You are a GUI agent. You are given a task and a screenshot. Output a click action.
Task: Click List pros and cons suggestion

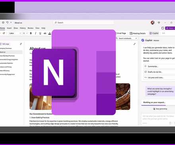(x=159, y=77)
